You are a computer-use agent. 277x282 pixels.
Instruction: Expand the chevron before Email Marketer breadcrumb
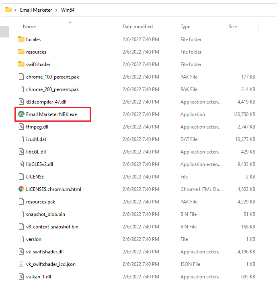[15, 10]
